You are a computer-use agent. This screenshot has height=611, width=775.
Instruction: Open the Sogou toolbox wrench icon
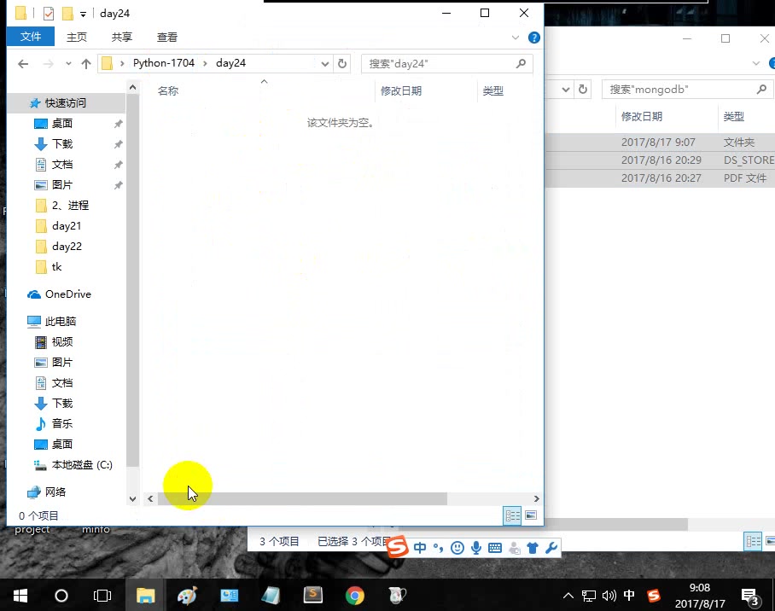pos(551,547)
